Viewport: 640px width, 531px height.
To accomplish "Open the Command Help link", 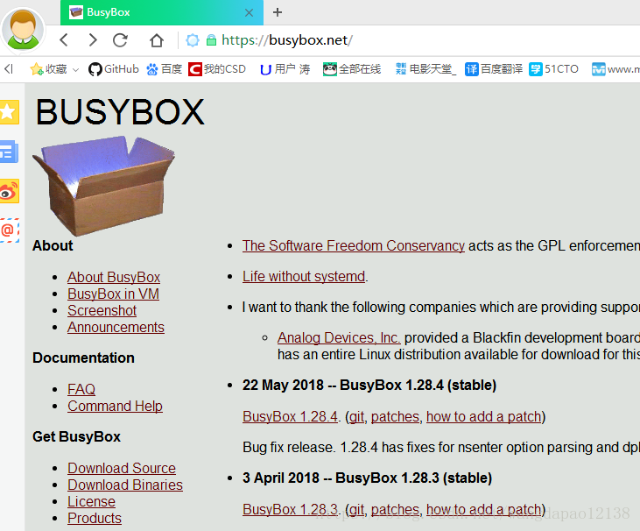I will coord(115,406).
